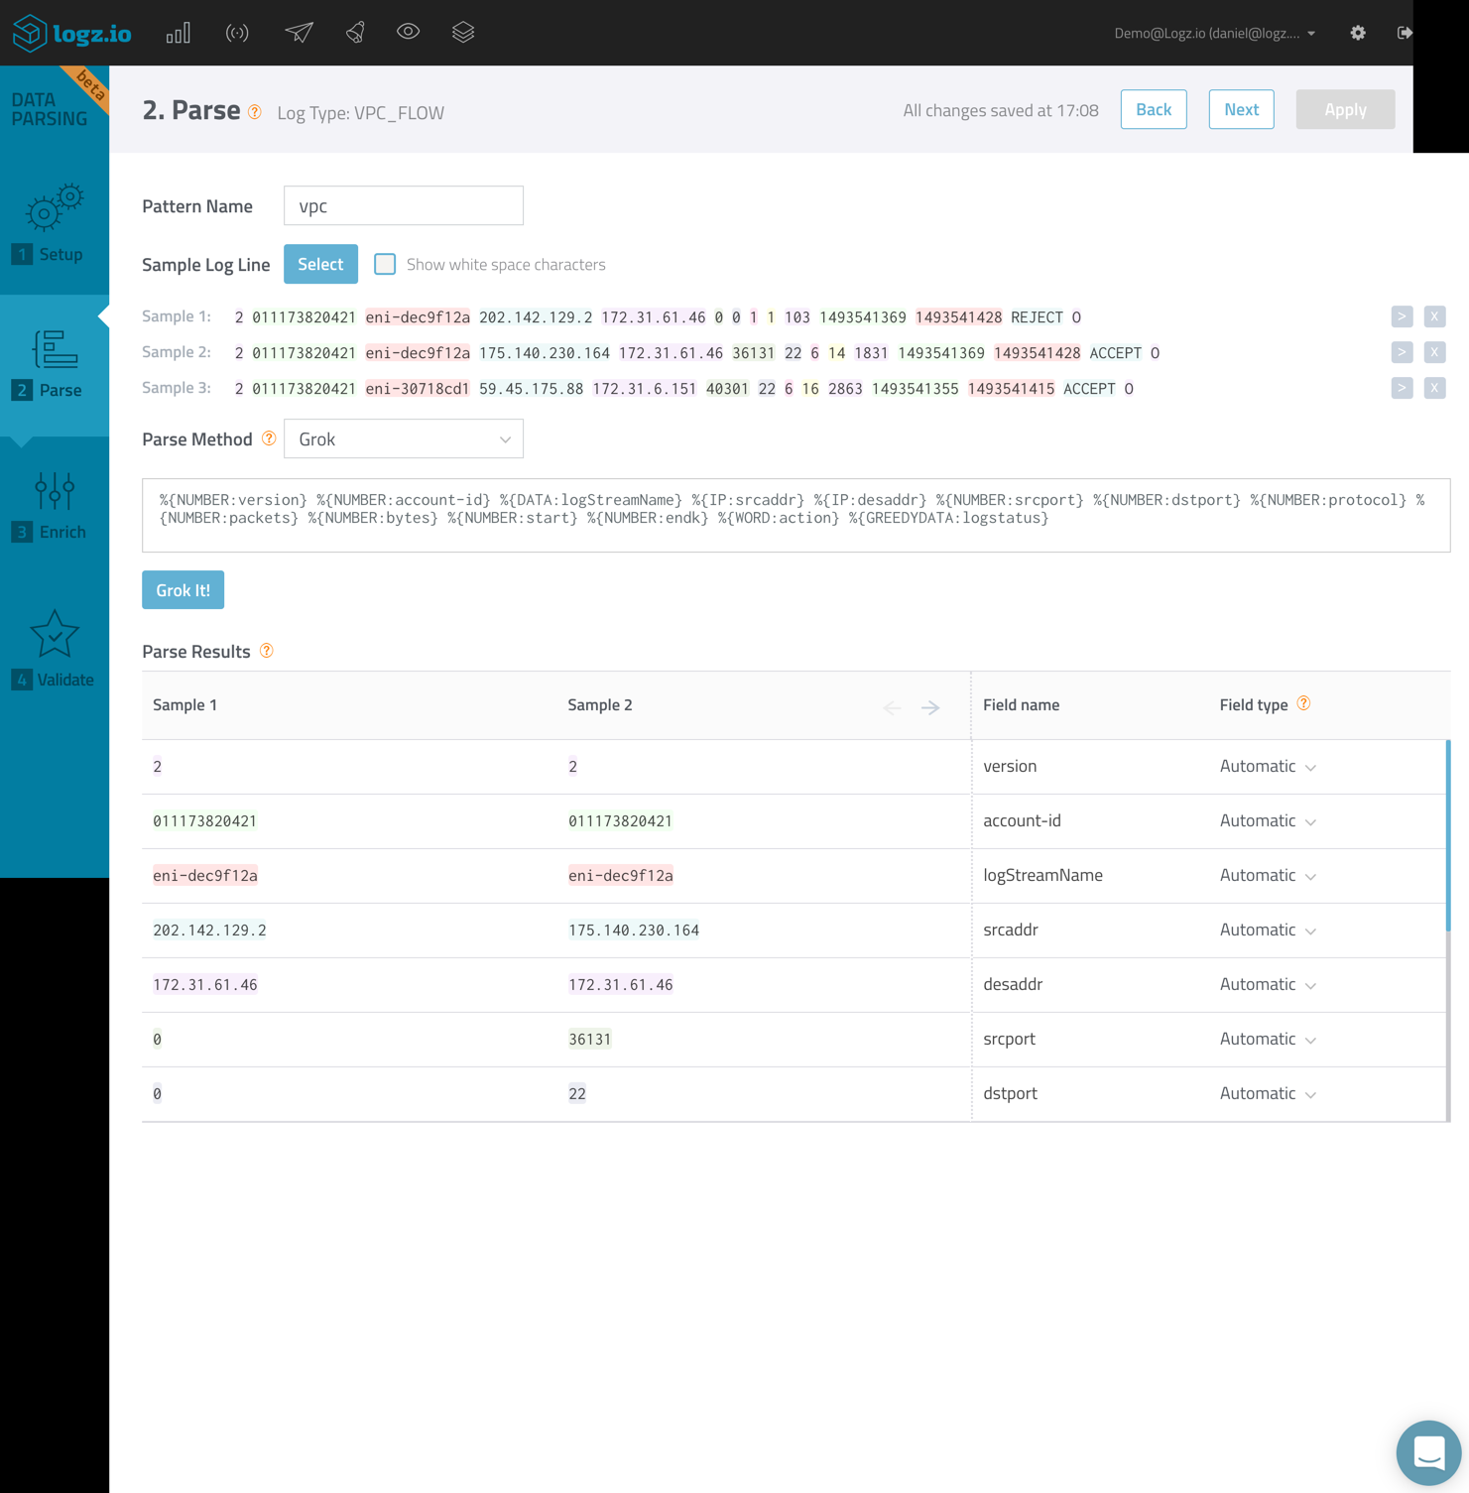1469x1493 pixels.
Task: Open Field type dropdown for logStreamName
Action: click(1268, 875)
